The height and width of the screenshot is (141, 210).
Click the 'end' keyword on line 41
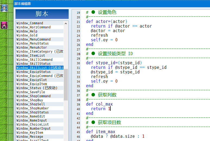click(90, 113)
